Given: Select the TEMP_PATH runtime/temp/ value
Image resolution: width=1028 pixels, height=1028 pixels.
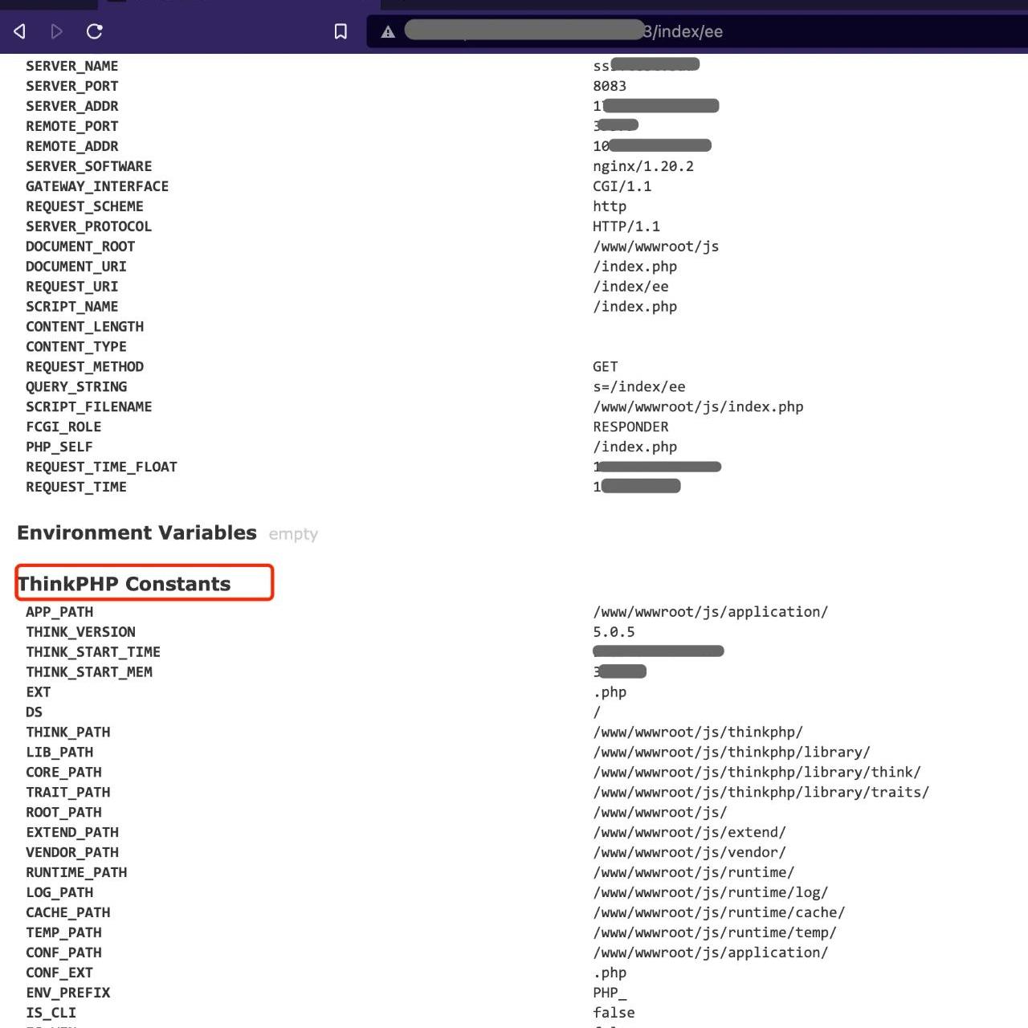Looking at the screenshot, I should point(715,933).
